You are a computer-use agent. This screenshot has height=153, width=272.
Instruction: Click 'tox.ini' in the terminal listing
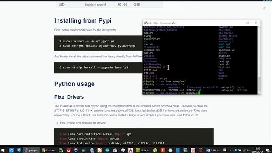coord(242,90)
